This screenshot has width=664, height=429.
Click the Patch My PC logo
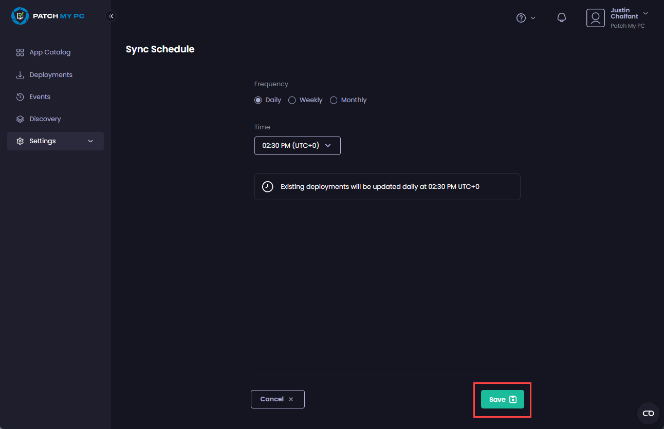(x=48, y=16)
